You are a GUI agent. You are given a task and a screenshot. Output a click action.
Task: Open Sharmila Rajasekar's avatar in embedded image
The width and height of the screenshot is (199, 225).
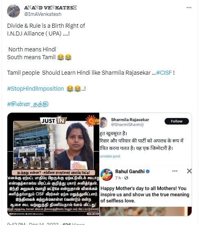point(103,122)
